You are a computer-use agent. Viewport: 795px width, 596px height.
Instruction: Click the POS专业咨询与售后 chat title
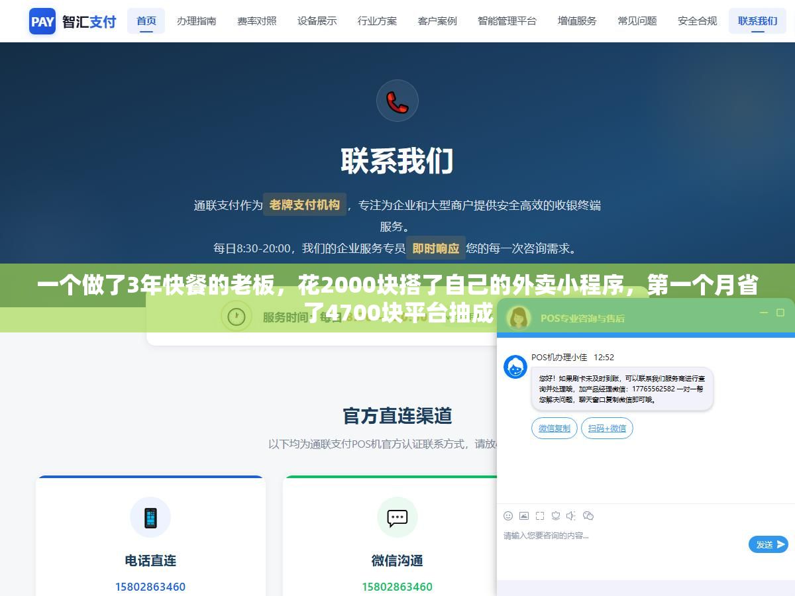(582, 318)
